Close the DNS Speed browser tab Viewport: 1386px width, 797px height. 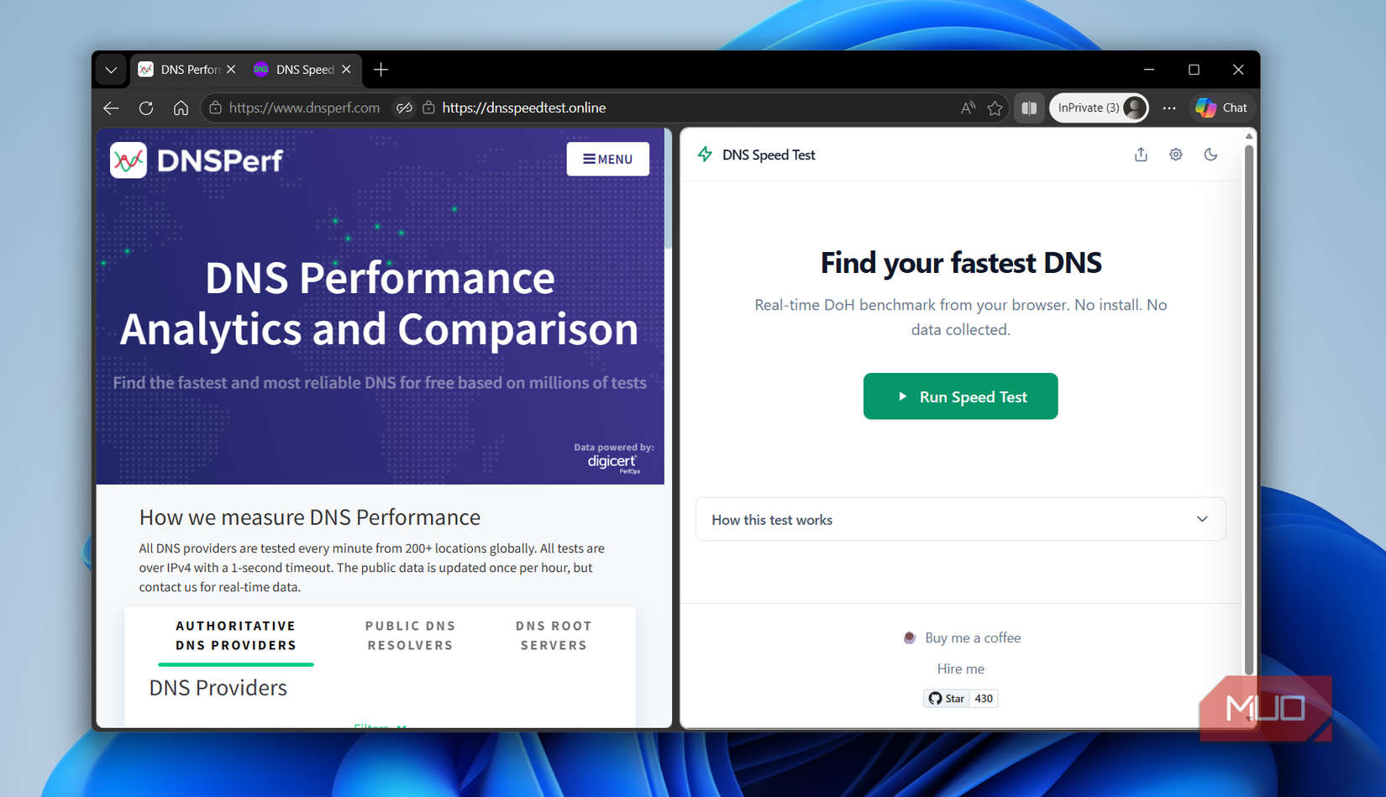tap(346, 70)
